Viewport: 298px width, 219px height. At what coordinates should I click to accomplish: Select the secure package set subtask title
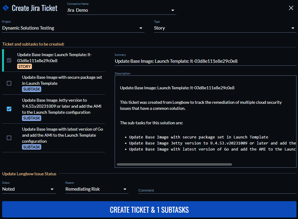(x=62, y=80)
